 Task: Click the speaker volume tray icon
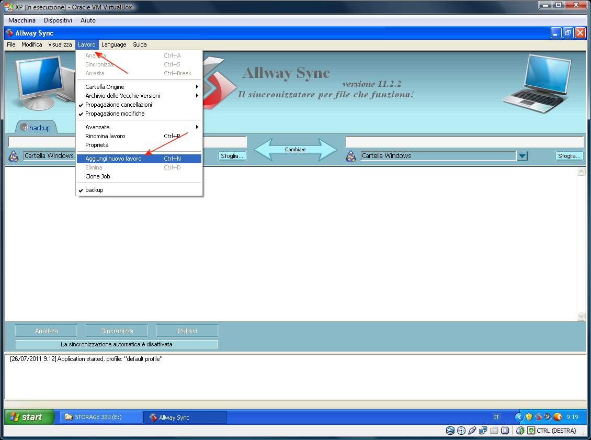[548, 417]
